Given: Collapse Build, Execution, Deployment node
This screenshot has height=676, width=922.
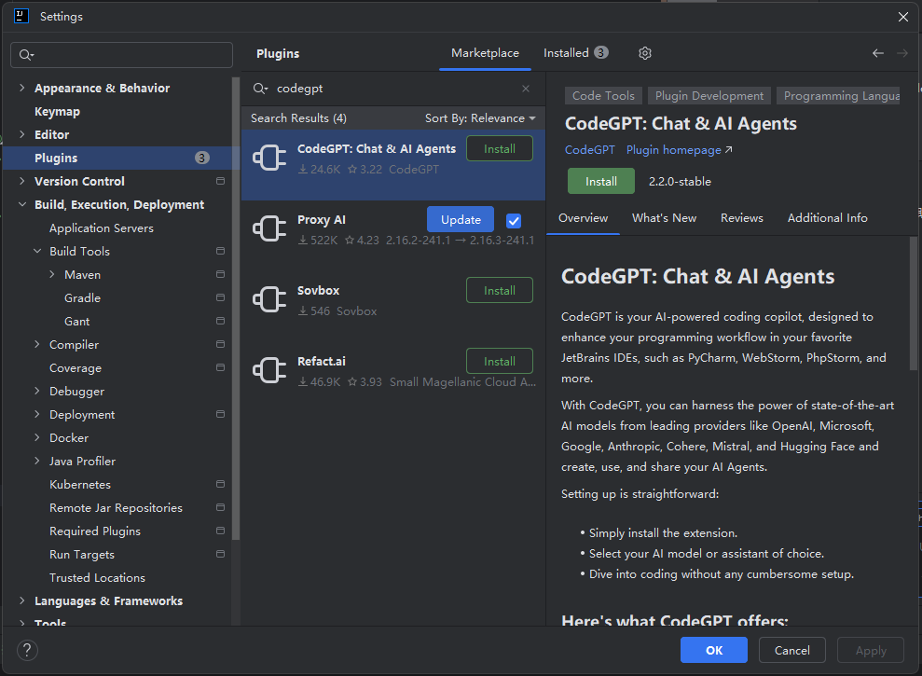Looking at the screenshot, I should click(21, 204).
